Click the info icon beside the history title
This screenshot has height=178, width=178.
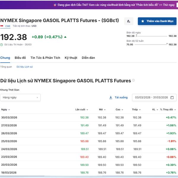click(x=133, y=80)
